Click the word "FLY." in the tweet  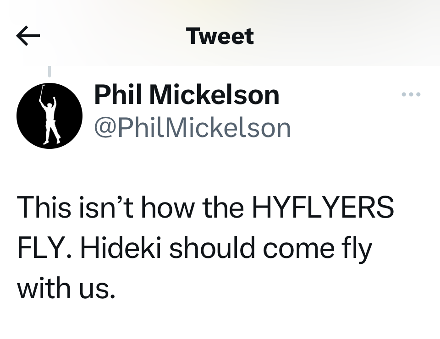[45, 248]
